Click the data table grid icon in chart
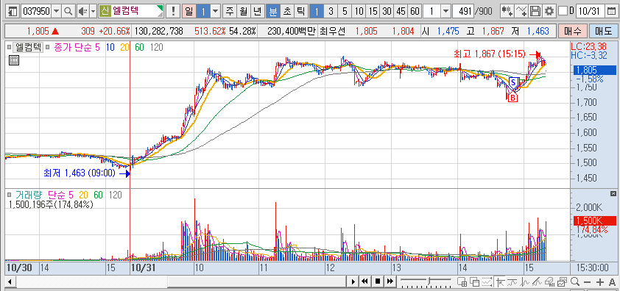The image size is (620, 291). [14, 60]
